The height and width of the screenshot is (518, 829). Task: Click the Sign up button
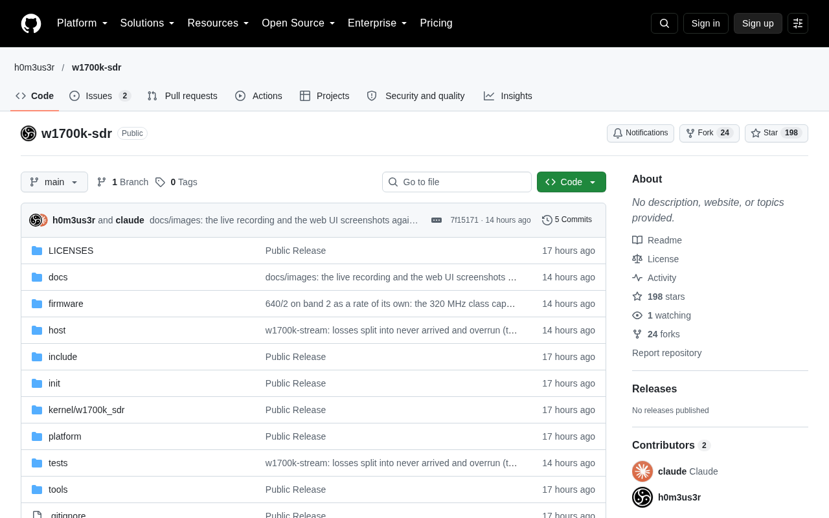pos(758,23)
